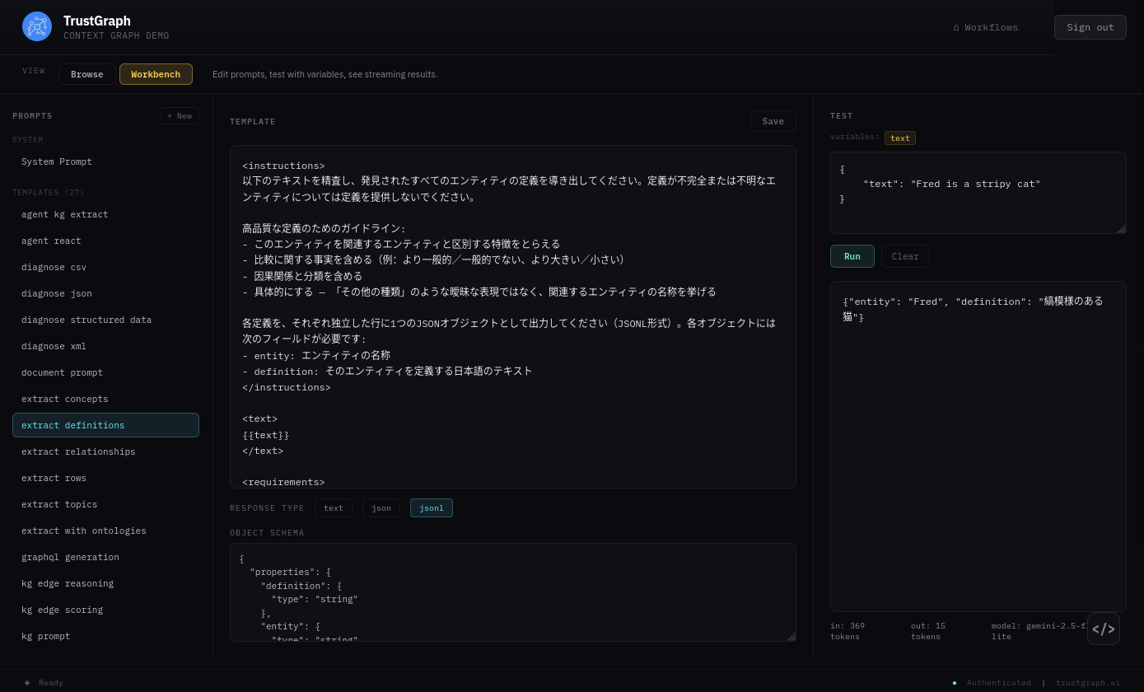The image size is (1144, 692).
Task: Click the TrustGraph logo icon
Action: [x=37, y=26]
